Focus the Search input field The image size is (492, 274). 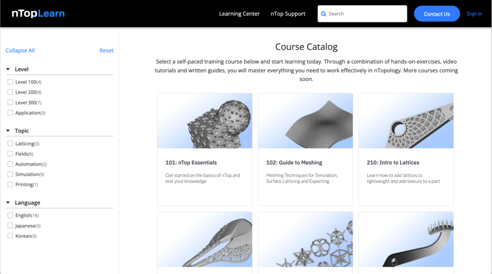point(362,14)
